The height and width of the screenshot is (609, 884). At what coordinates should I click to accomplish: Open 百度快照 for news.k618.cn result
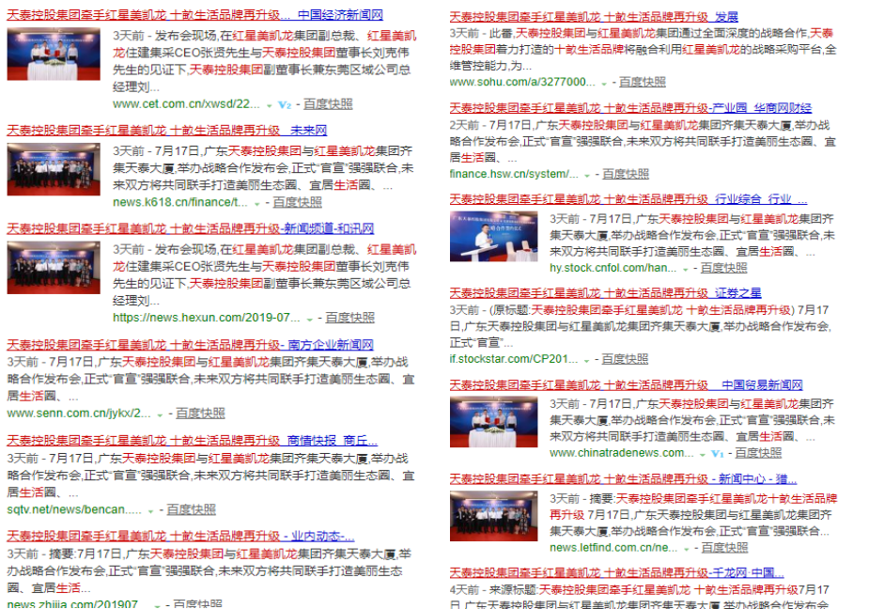pos(298,202)
